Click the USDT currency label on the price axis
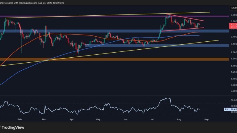This screenshot has height=133, width=237. coord(234,8)
